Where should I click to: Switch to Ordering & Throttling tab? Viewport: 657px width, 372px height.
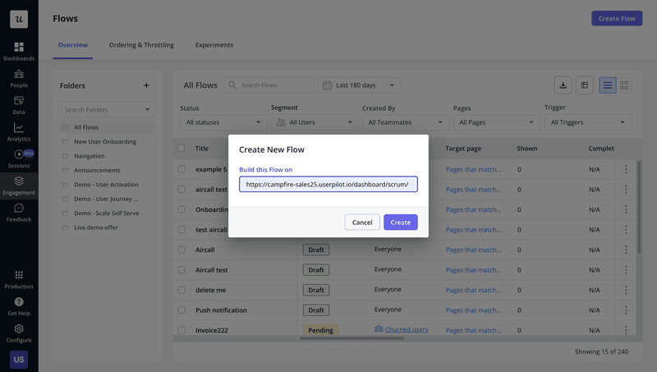(x=141, y=45)
